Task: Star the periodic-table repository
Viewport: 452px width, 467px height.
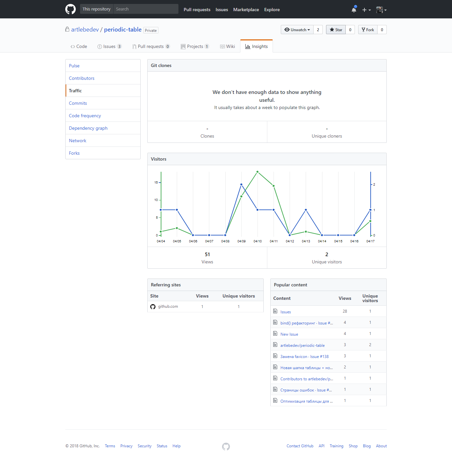Action: coord(336,30)
